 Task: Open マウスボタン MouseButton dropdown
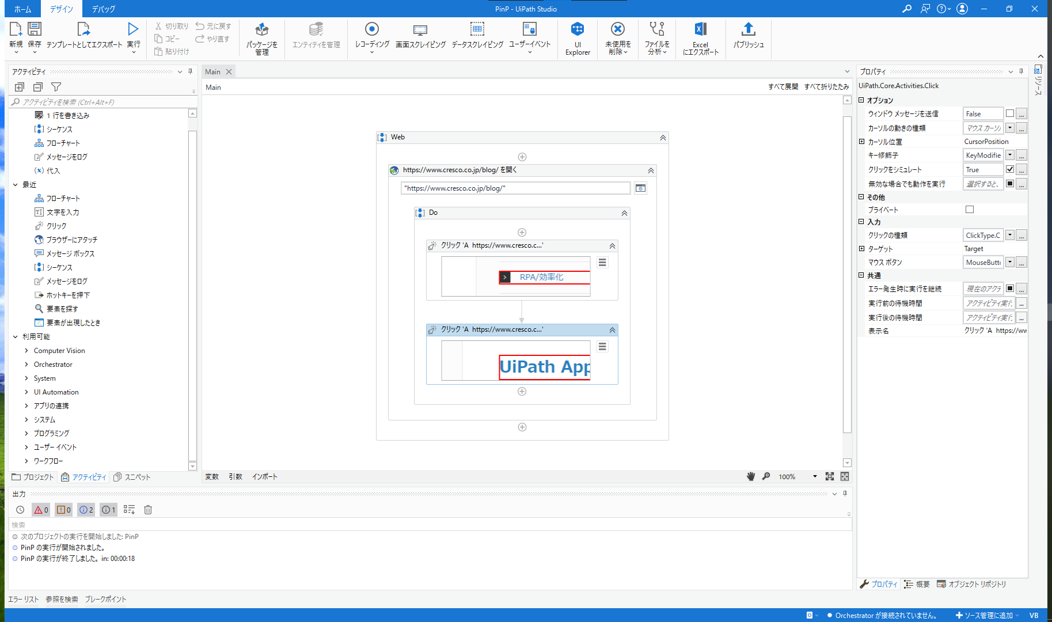(x=1010, y=262)
